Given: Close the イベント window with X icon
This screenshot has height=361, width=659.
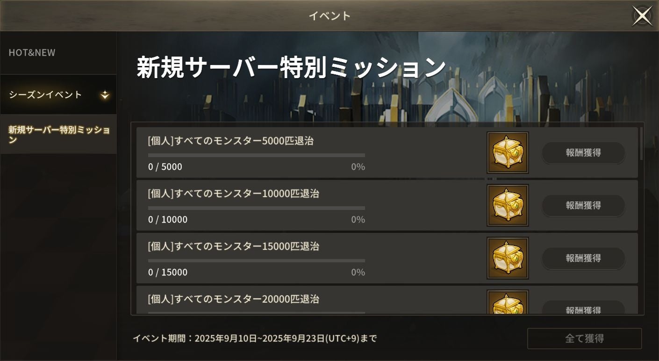Looking at the screenshot, I should point(642,16).
